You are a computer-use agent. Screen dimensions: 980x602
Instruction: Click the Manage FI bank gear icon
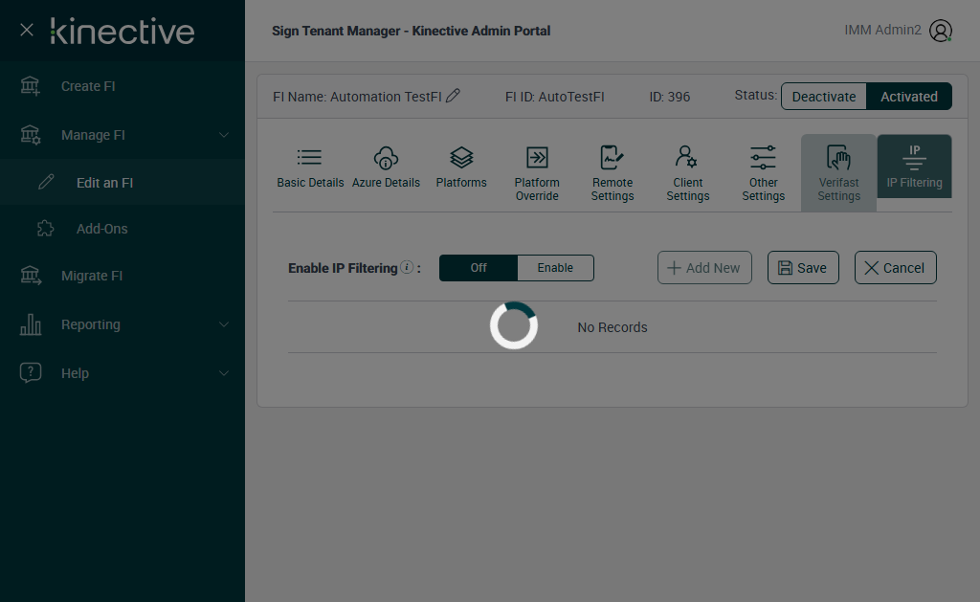pos(30,135)
